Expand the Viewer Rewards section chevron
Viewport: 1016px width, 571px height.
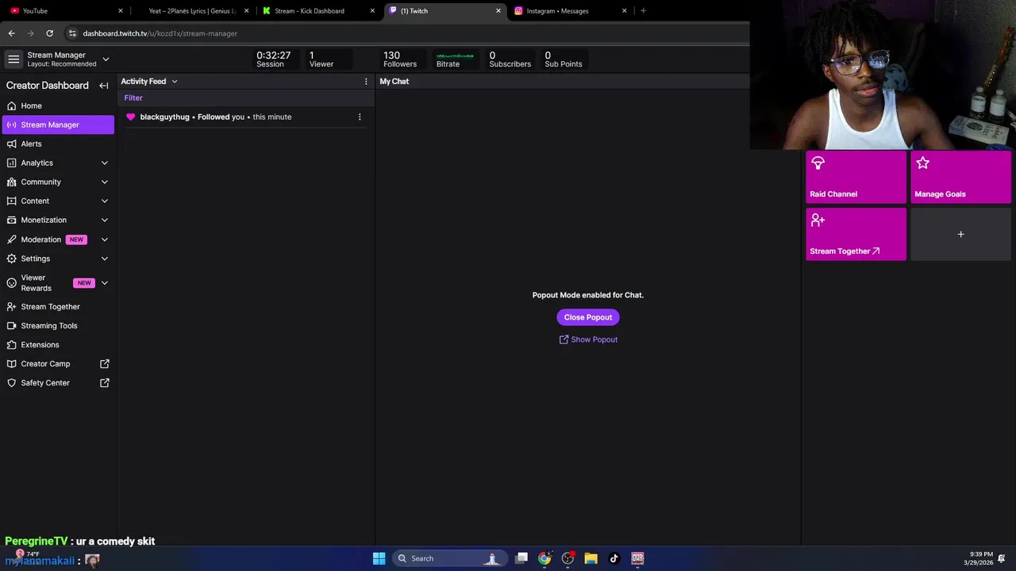tap(105, 283)
